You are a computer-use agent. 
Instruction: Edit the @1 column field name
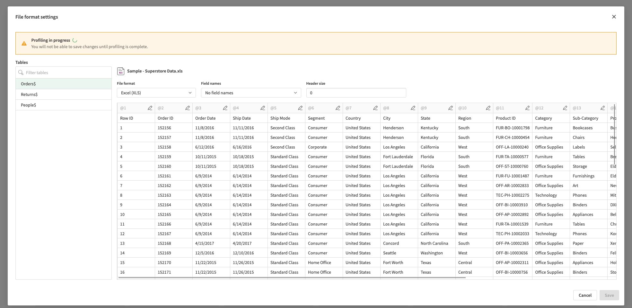click(x=150, y=108)
